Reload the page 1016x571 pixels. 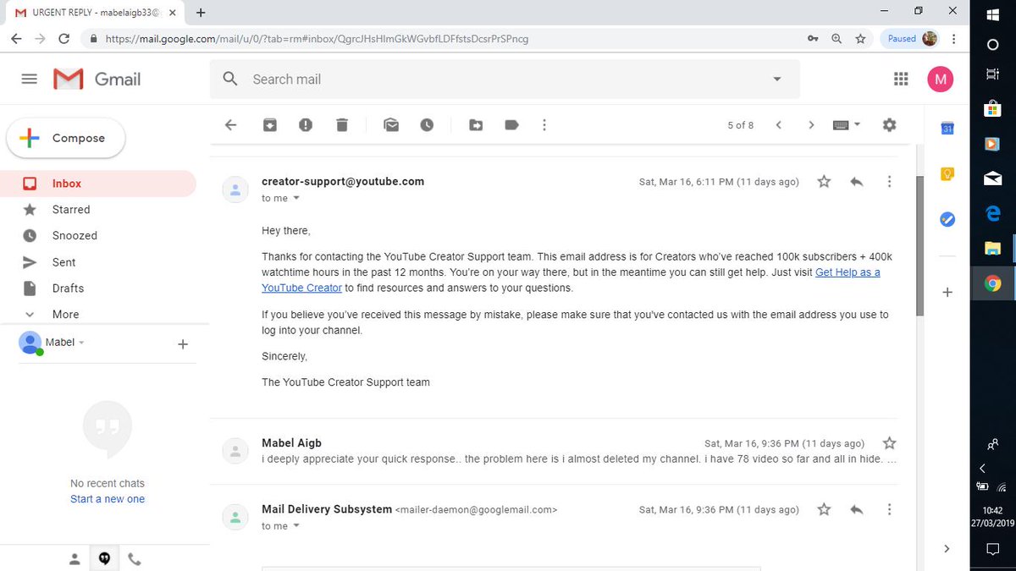63,39
